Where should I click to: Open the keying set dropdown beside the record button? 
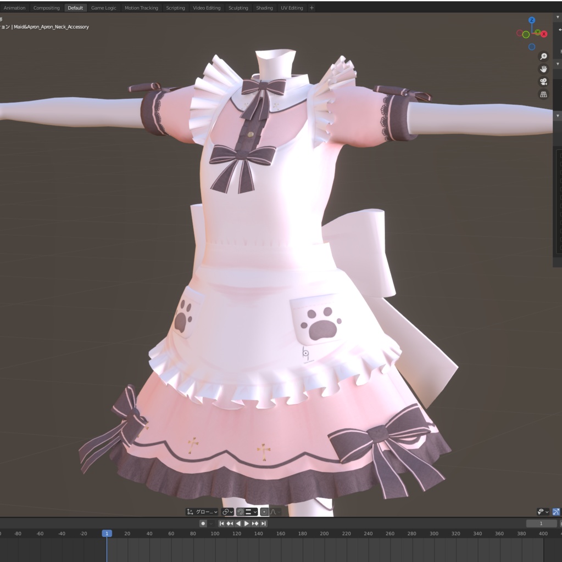click(211, 523)
